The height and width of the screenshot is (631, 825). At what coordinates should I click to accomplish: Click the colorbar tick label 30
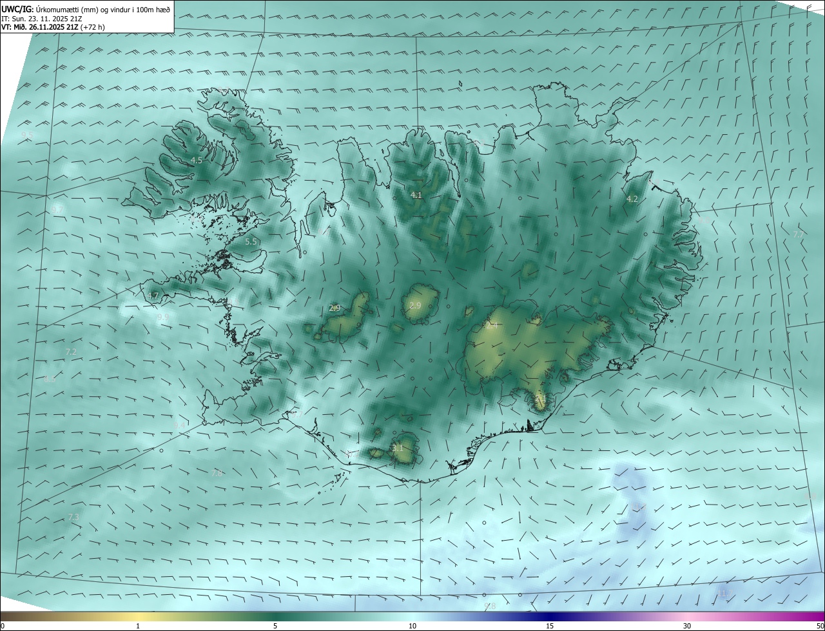pyautogui.click(x=687, y=626)
